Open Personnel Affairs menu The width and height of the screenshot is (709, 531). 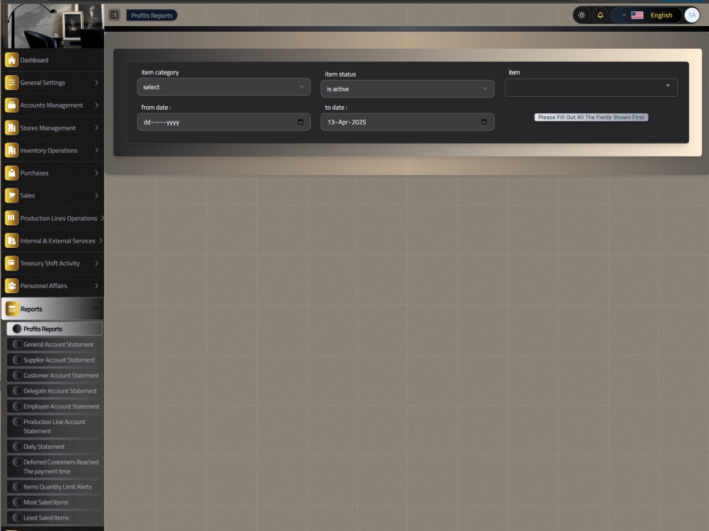(x=52, y=286)
